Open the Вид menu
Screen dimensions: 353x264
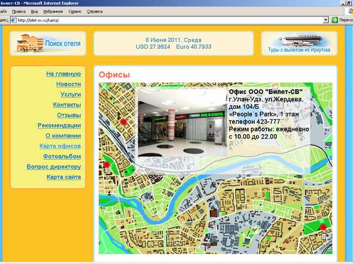tap(34, 12)
